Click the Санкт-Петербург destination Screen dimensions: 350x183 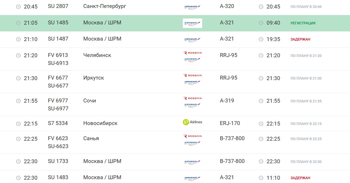[105, 6]
